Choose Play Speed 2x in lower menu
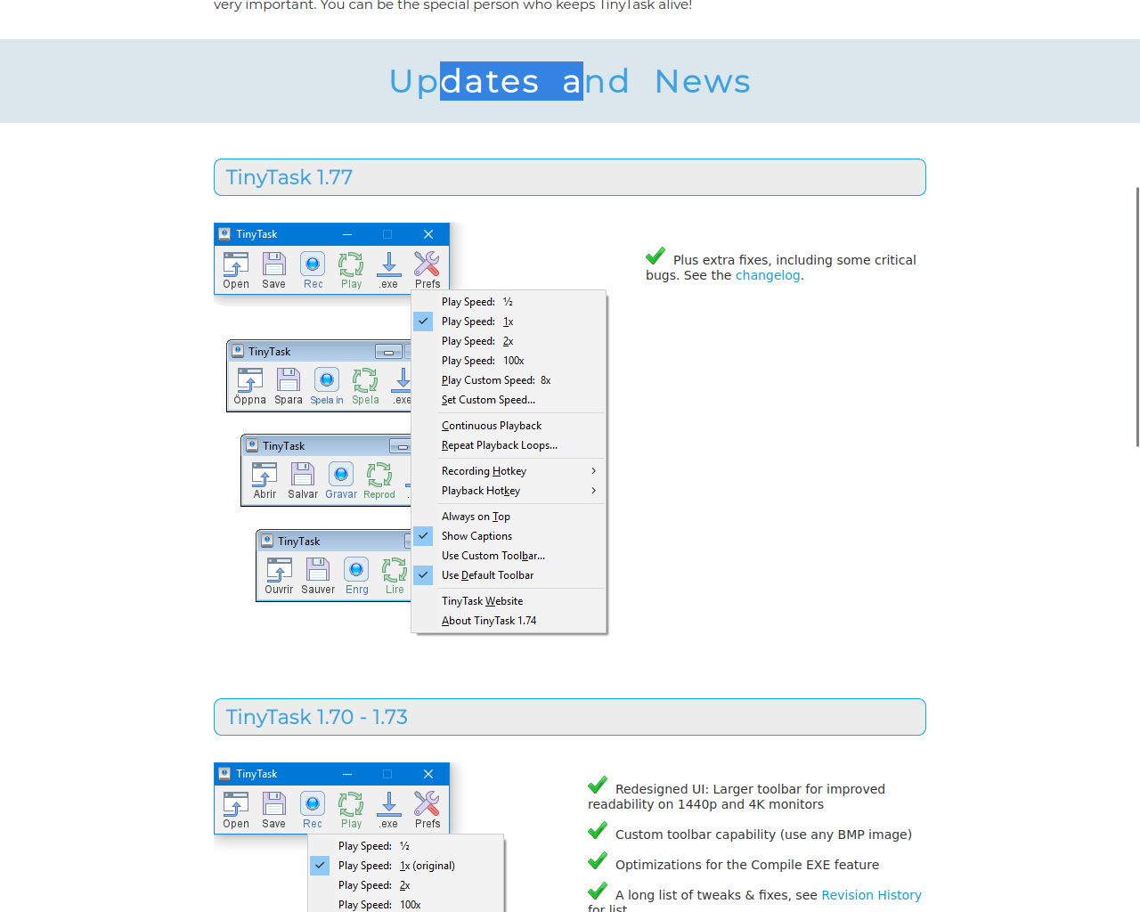This screenshot has width=1140, height=912. click(x=406, y=885)
